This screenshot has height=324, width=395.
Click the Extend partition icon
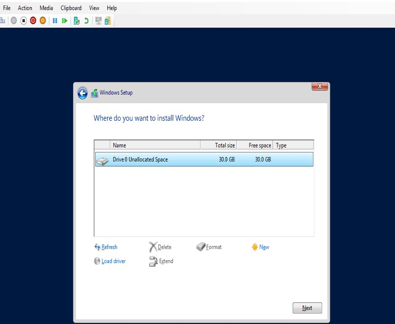[x=153, y=262]
